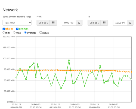Click the lowest Bits Out point near 09:23 PM
Viewport: 136px width, 109px height.
(x=61, y=88)
